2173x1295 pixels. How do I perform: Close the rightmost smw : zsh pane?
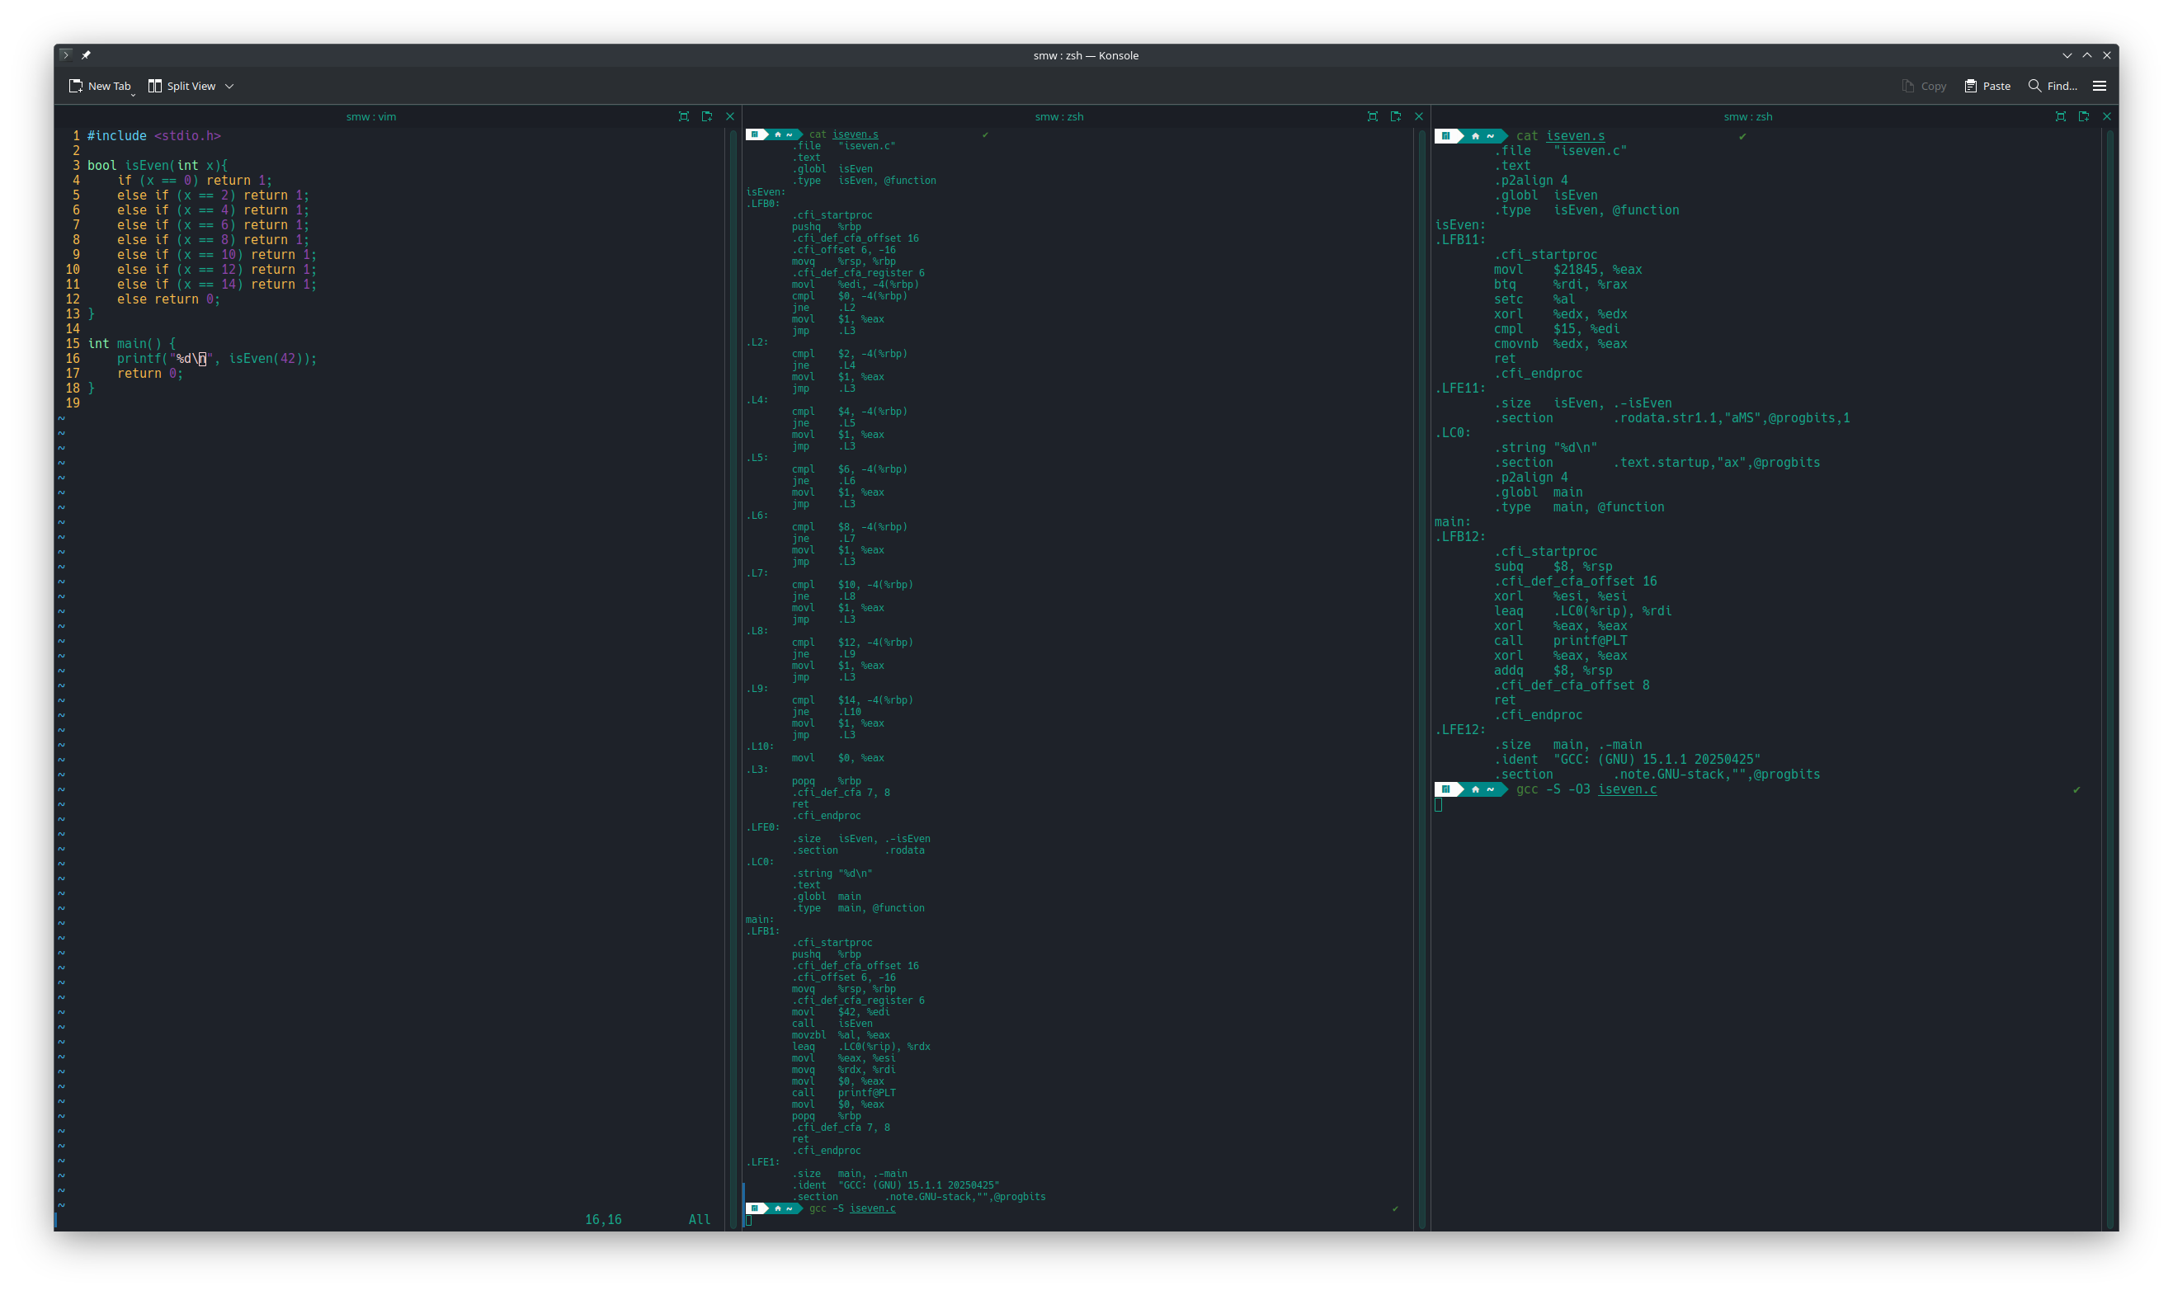pyautogui.click(x=2107, y=116)
